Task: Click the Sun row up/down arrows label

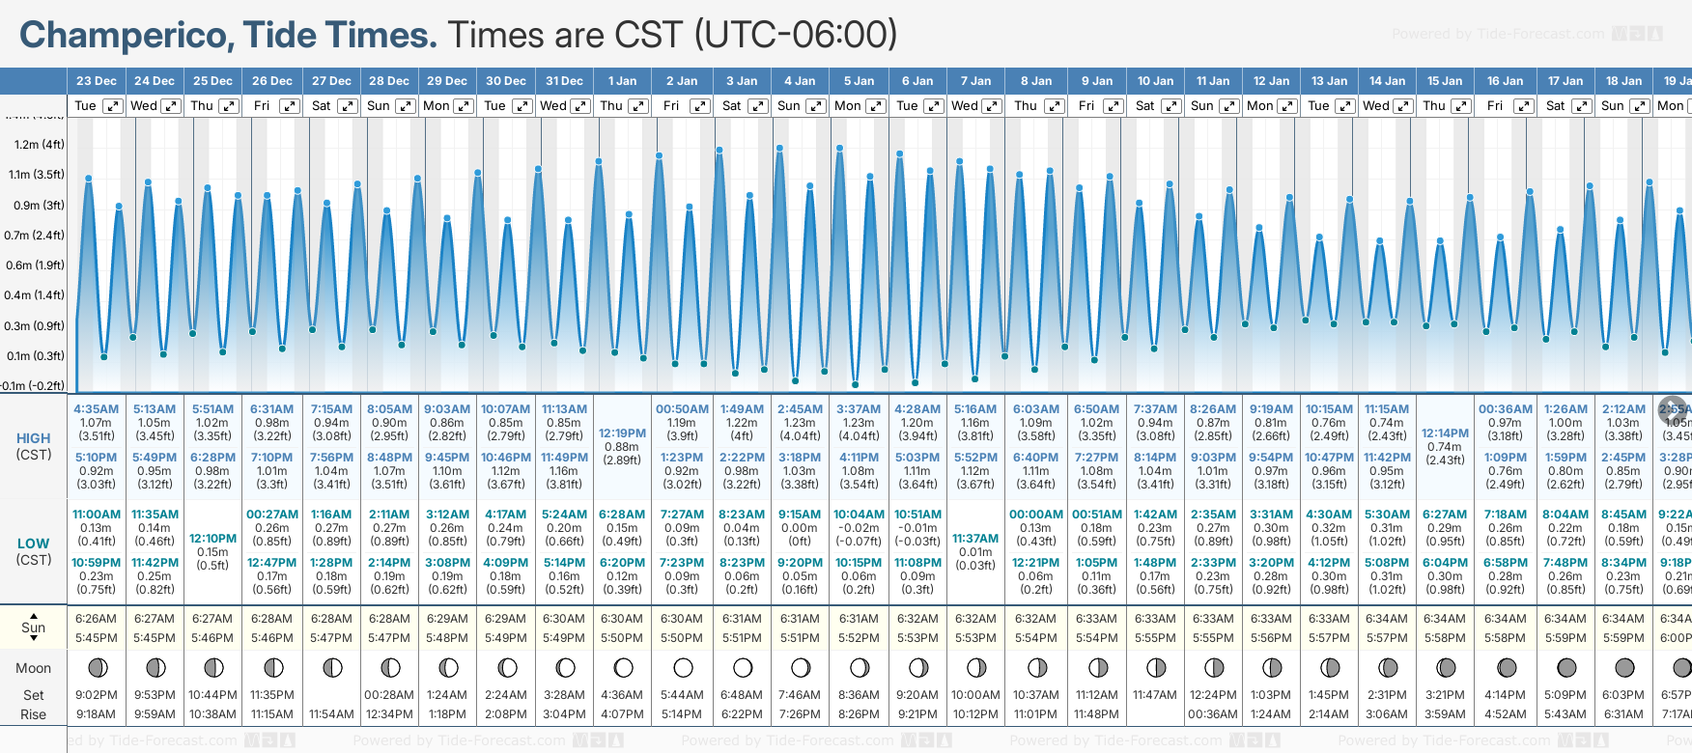Action: (33, 626)
